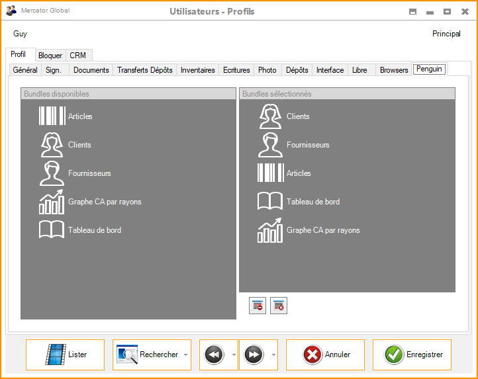Select Articles barcode icon in available bundles
This screenshot has height=379, width=478.
(52, 116)
